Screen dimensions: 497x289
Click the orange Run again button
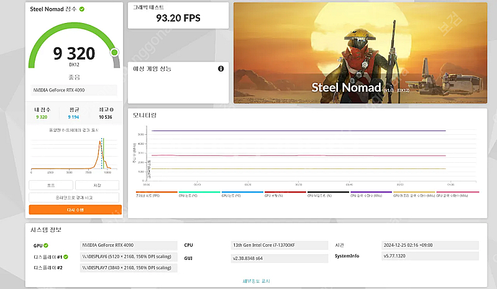click(x=75, y=209)
